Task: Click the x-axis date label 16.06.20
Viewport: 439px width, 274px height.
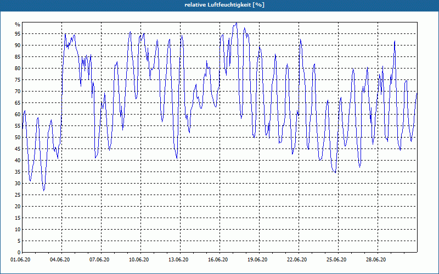Action: (218, 259)
